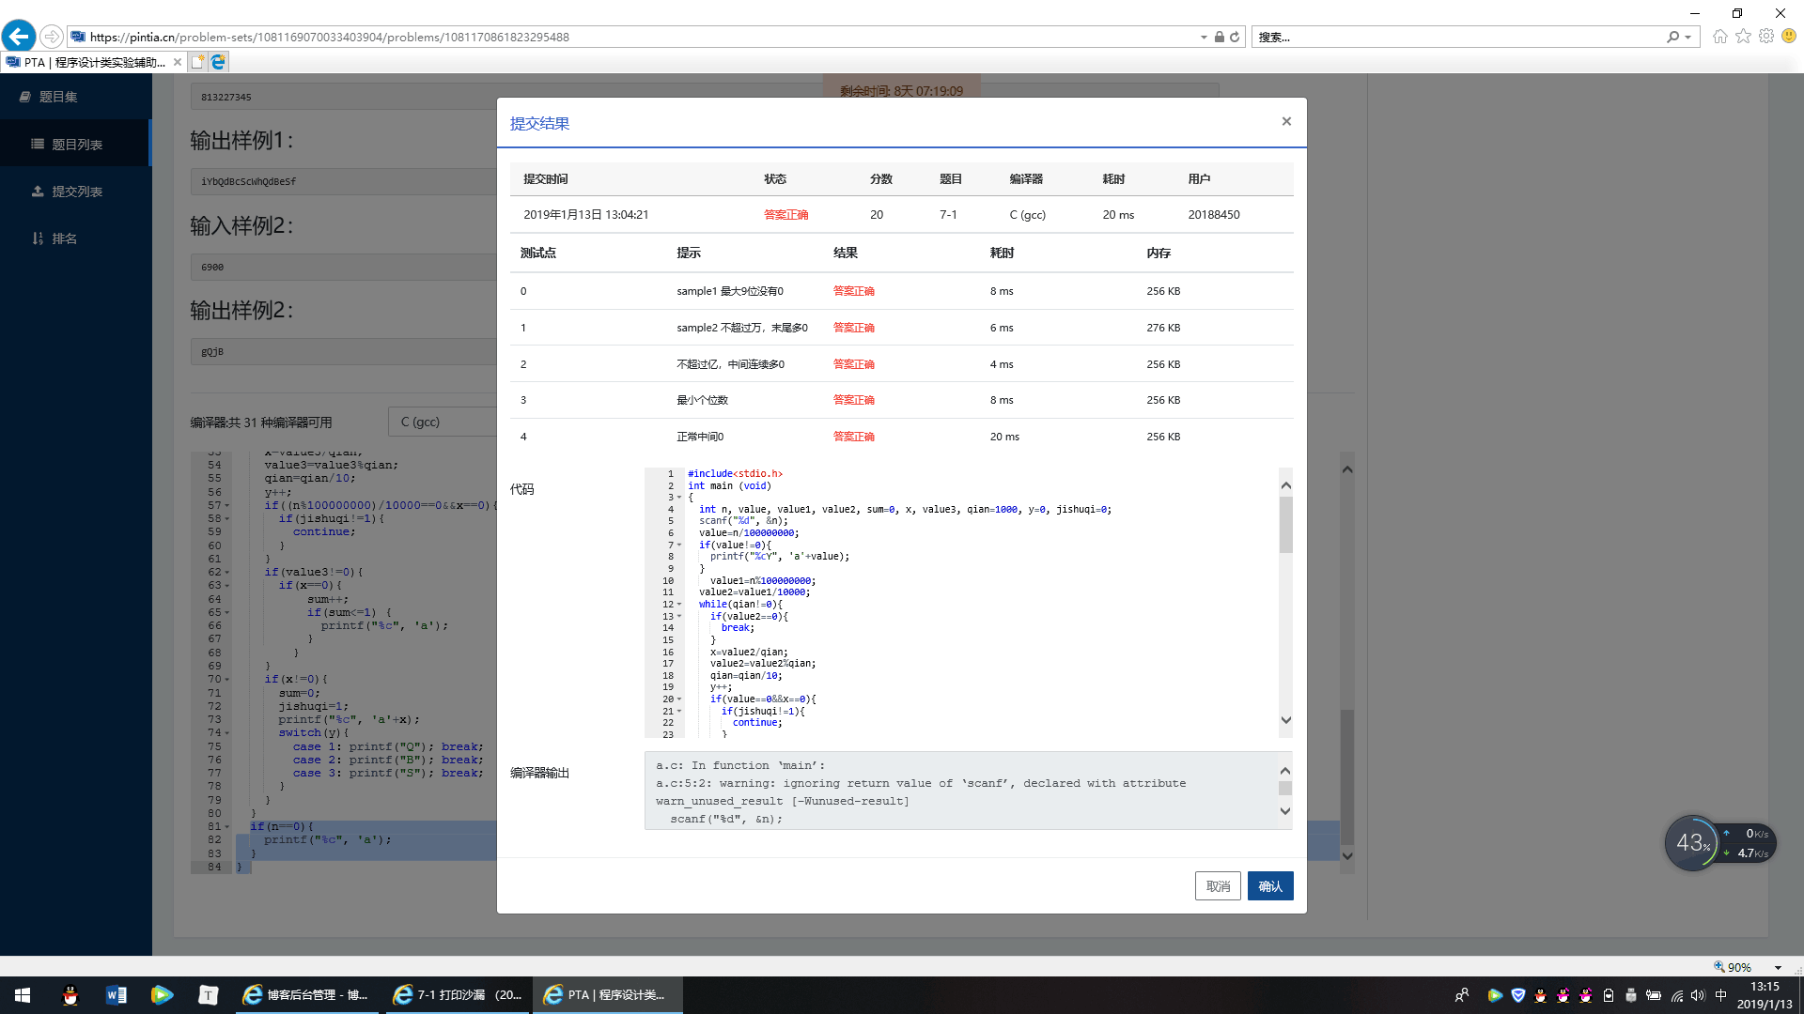Image resolution: width=1804 pixels, height=1014 pixels.
Task: Expand the zoom level dropdown at 90%
Action: 1778,967
